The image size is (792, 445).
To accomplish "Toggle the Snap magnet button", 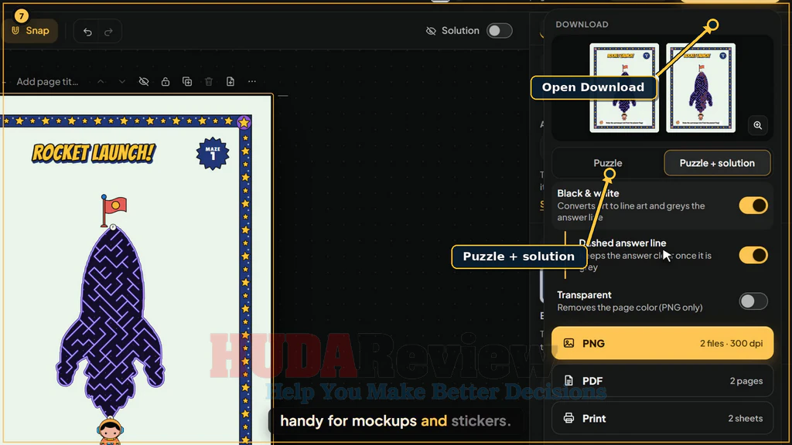I will [30, 31].
